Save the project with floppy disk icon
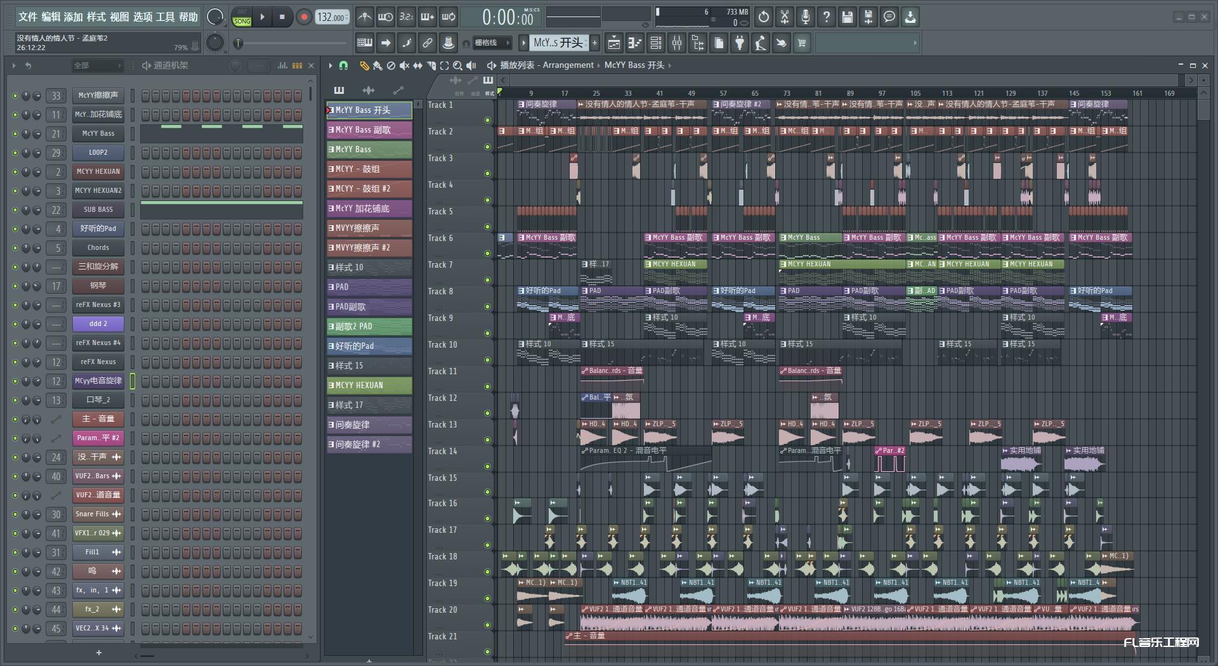The width and height of the screenshot is (1218, 666). [848, 17]
